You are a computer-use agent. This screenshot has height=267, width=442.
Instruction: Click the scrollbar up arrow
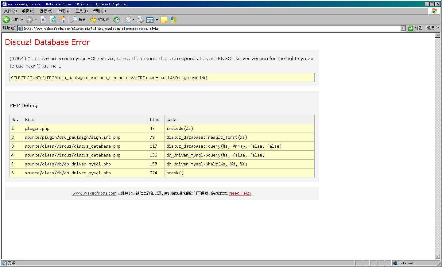[x=438, y=36]
